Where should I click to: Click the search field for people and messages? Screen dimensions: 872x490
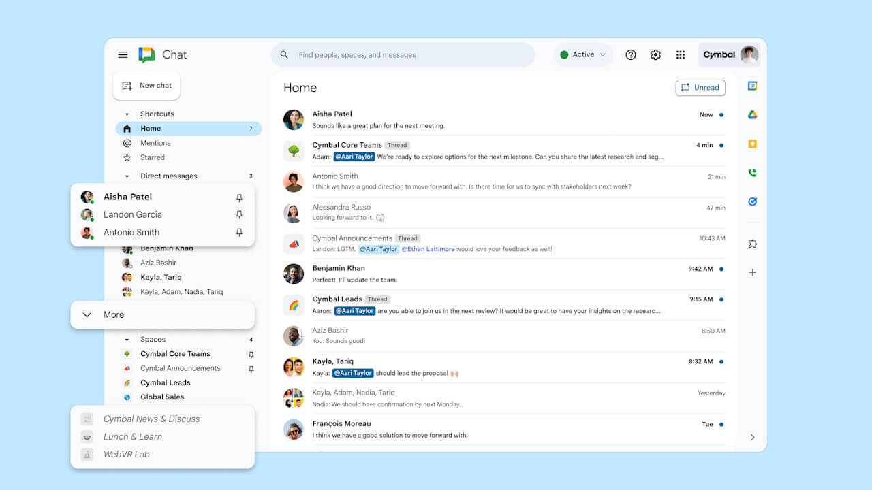click(403, 54)
